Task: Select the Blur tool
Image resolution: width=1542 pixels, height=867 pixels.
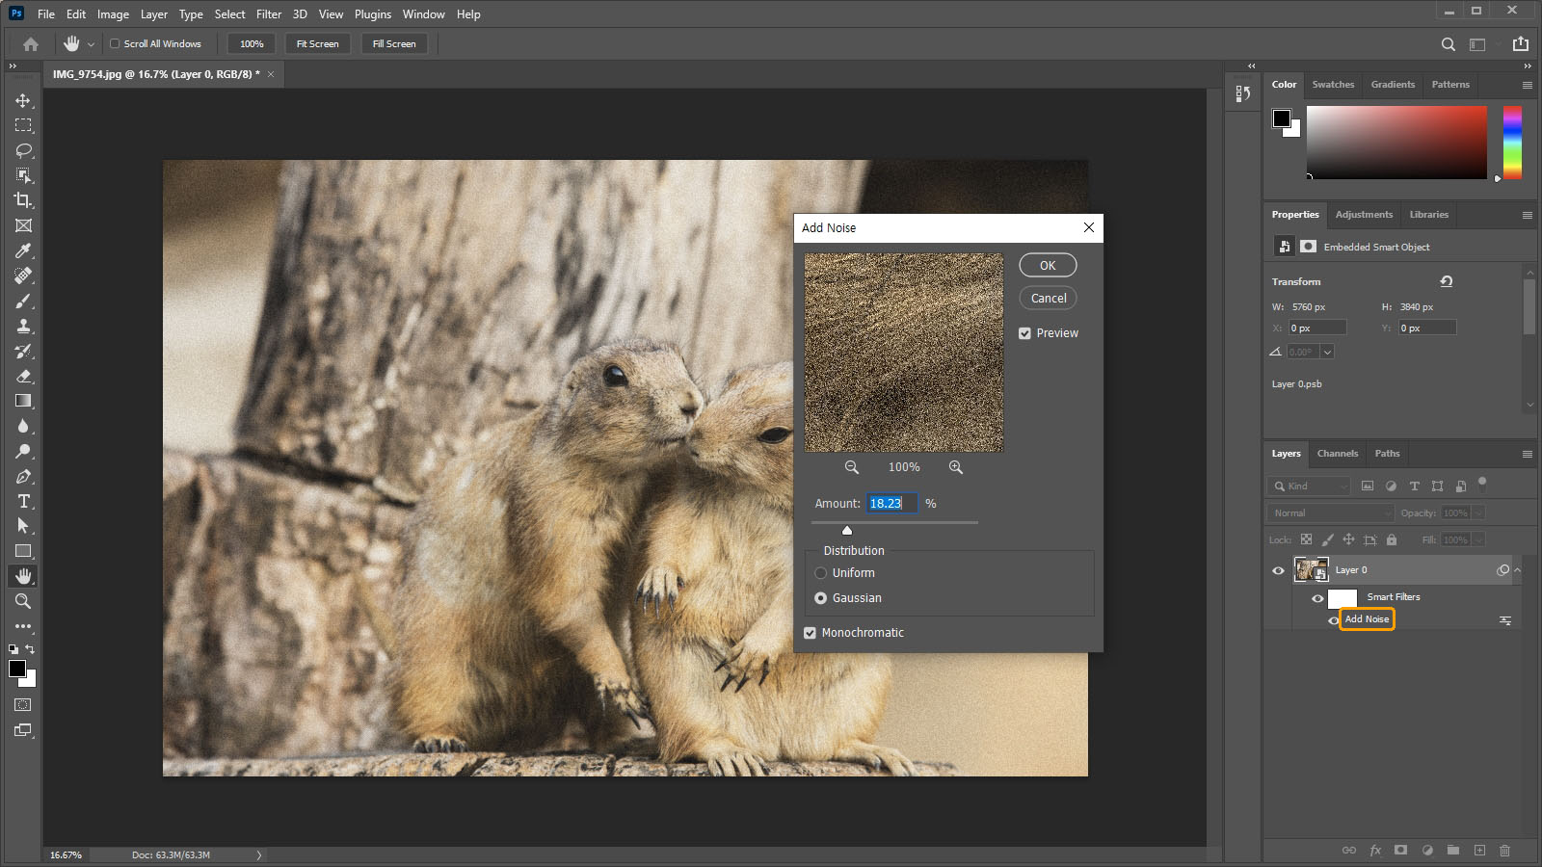Action: (x=23, y=426)
